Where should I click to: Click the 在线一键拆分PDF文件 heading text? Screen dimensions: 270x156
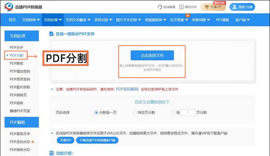[x=75, y=34]
